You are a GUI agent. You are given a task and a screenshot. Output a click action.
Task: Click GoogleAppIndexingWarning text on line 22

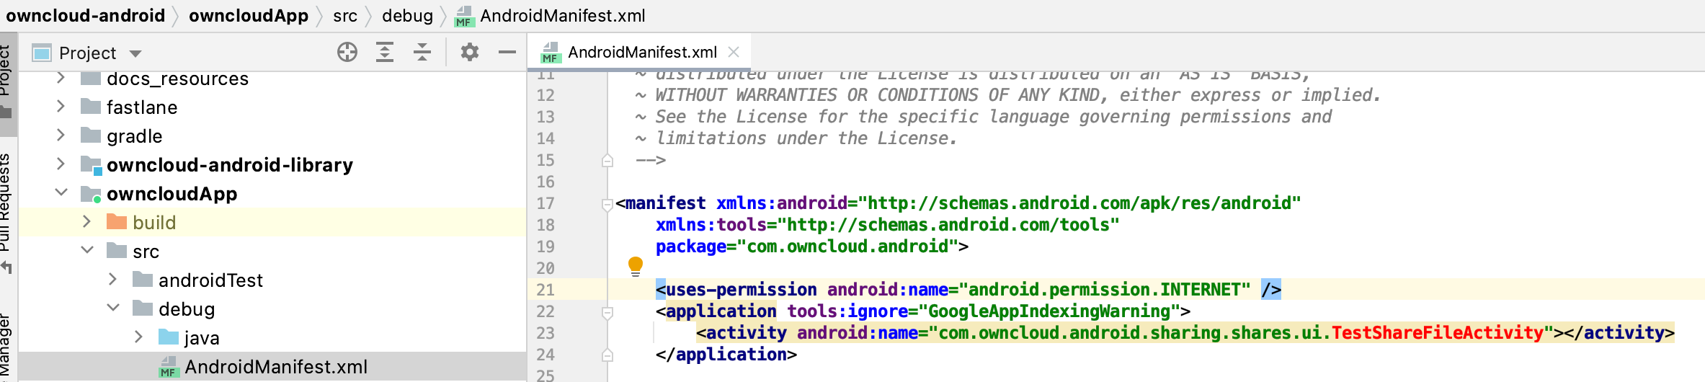click(x=1049, y=311)
